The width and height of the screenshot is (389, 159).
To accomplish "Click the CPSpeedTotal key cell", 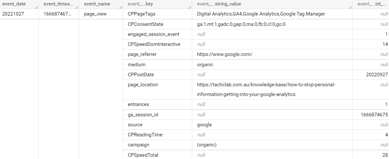I will [143, 155].
